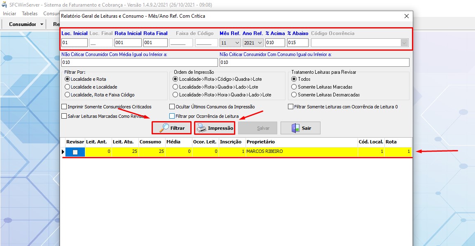
Task: Open the Iniciar menu
Action: (9, 14)
